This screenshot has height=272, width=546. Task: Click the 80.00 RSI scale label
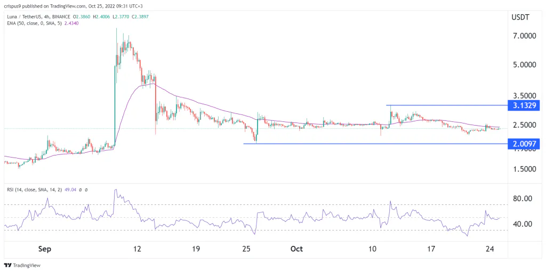(524, 199)
